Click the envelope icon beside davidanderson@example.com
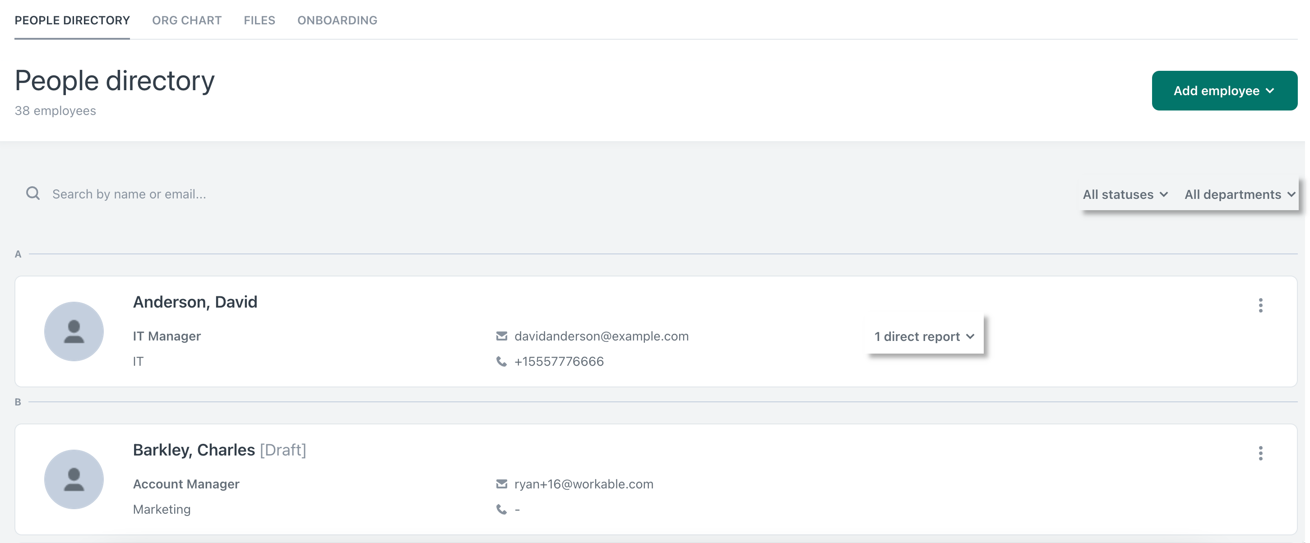Image resolution: width=1310 pixels, height=543 pixels. (501, 336)
